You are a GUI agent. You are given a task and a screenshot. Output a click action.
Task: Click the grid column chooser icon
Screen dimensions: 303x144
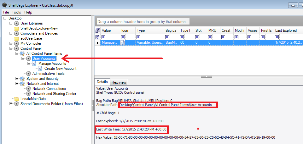[98, 30]
